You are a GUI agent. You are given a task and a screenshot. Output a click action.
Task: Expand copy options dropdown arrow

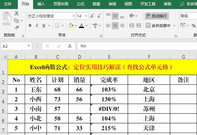(22, 21)
